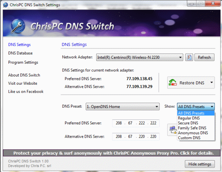Viewport: 222px width, 172px height.
Task: Open the Network Adapter dropdown
Action: pos(139,57)
